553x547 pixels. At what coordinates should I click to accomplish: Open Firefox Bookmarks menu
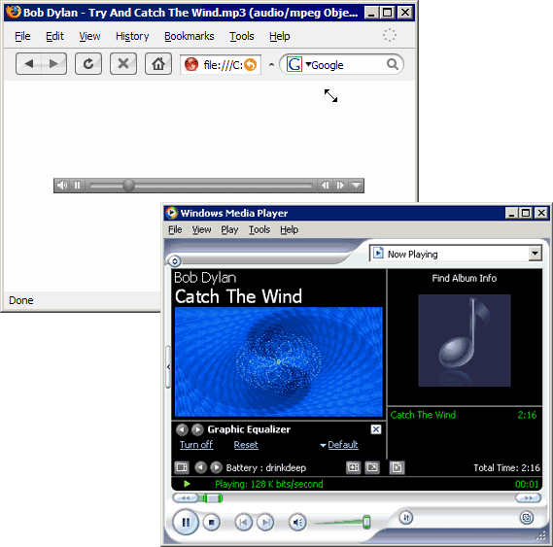point(190,36)
